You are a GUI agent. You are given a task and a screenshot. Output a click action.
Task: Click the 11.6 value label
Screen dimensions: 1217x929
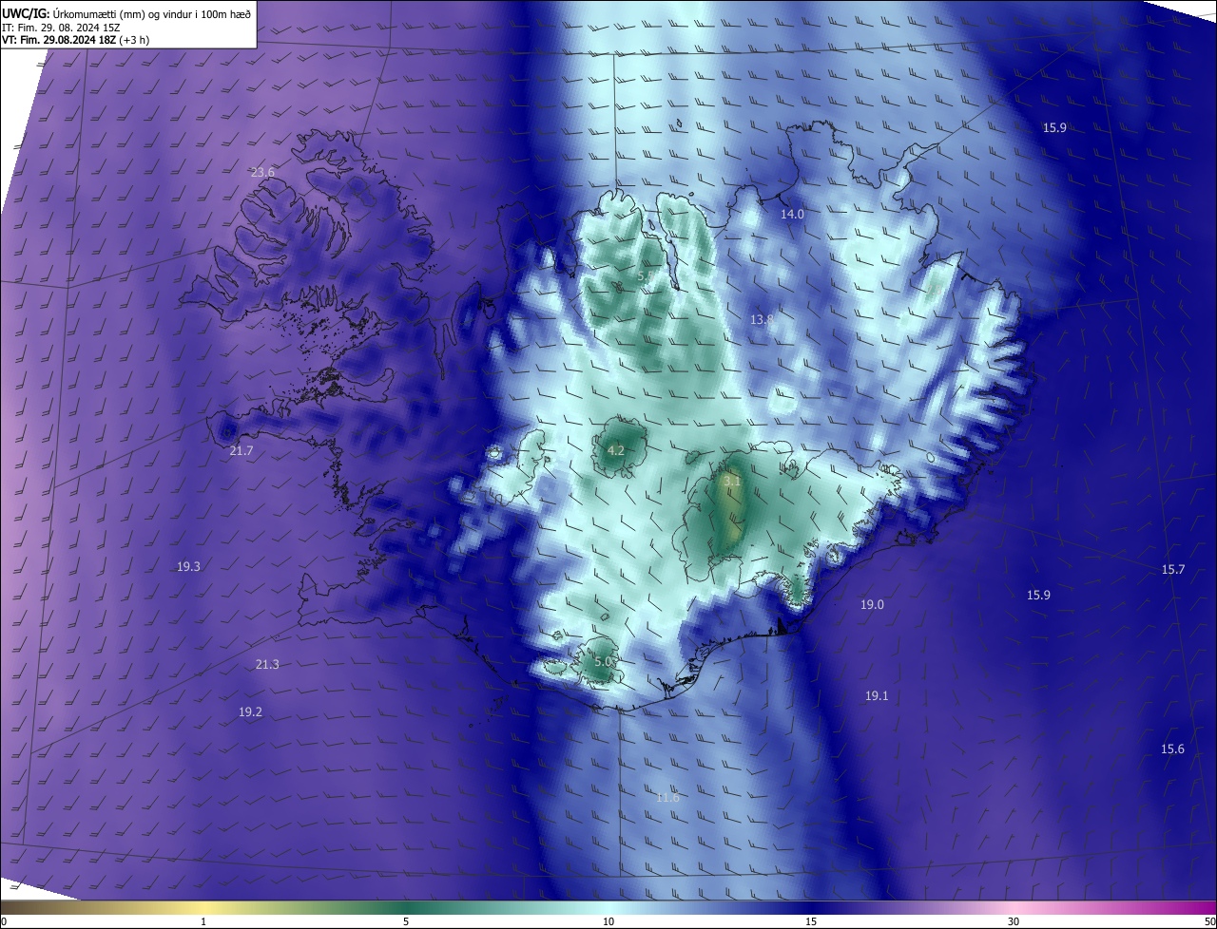tap(667, 797)
